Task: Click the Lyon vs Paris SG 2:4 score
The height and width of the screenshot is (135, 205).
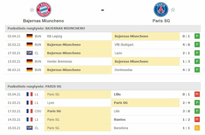Action: [x=186, y=103]
